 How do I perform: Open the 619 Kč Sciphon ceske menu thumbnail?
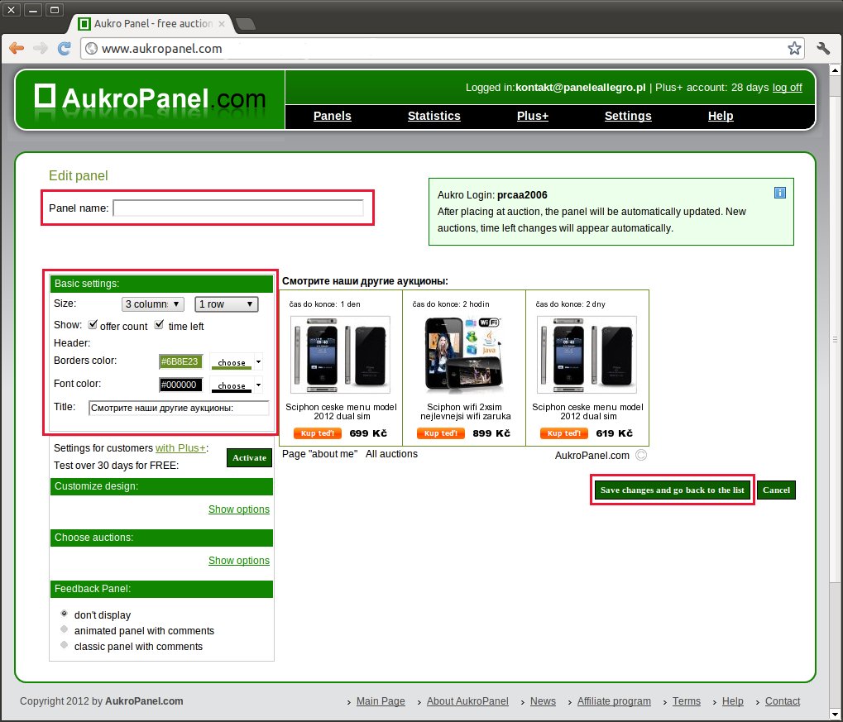[587, 355]
